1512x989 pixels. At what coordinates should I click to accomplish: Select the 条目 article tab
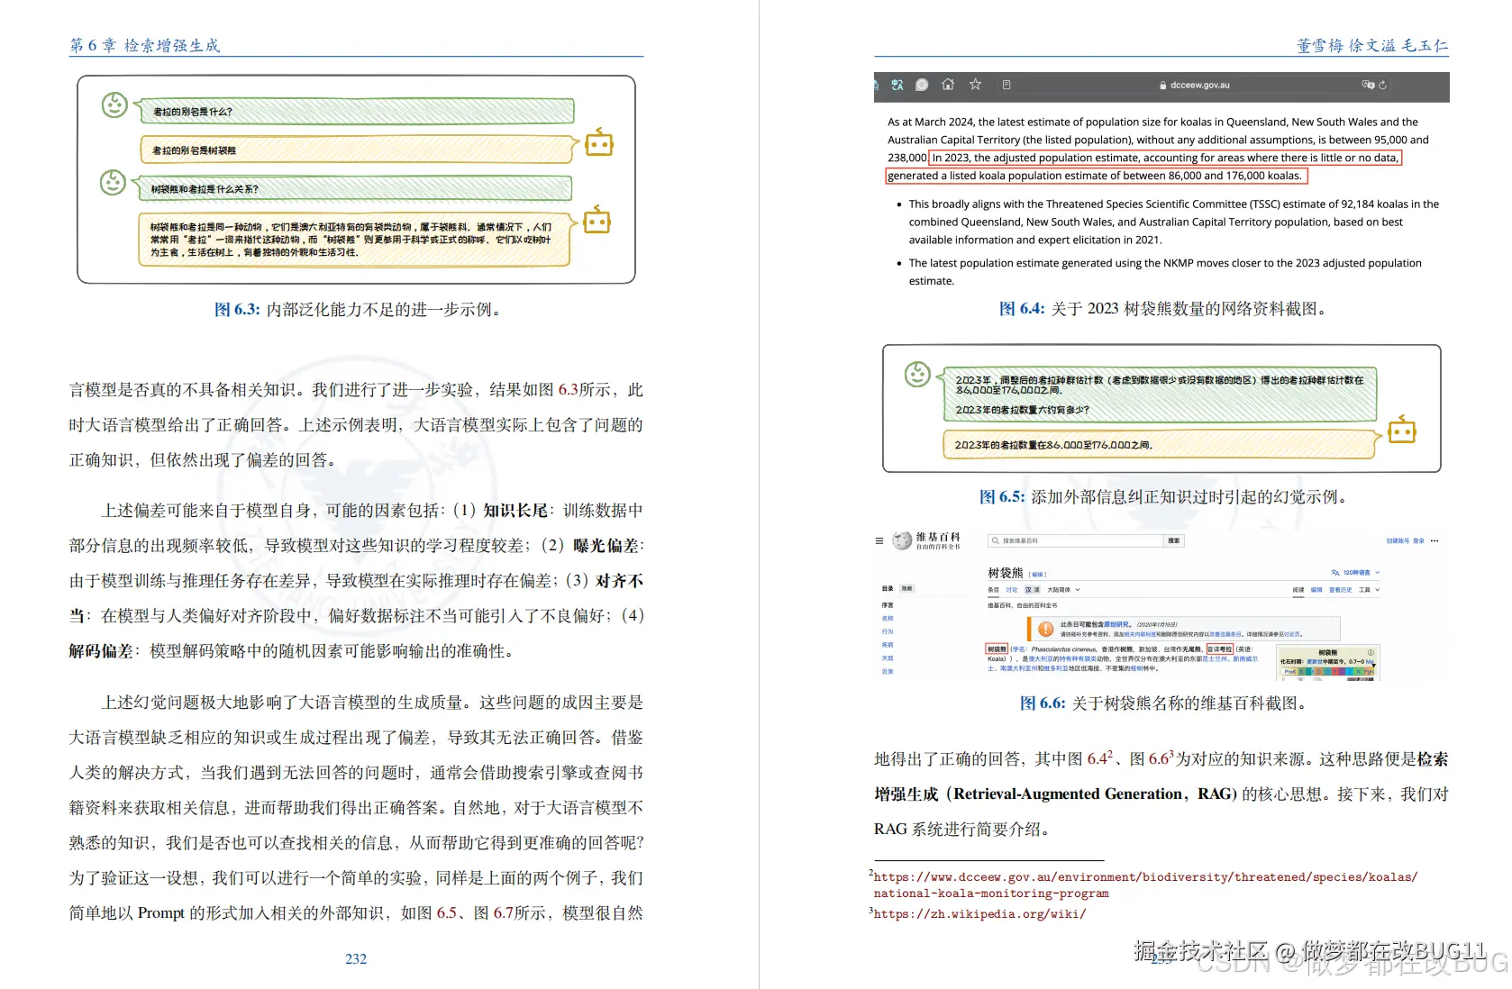993,590
